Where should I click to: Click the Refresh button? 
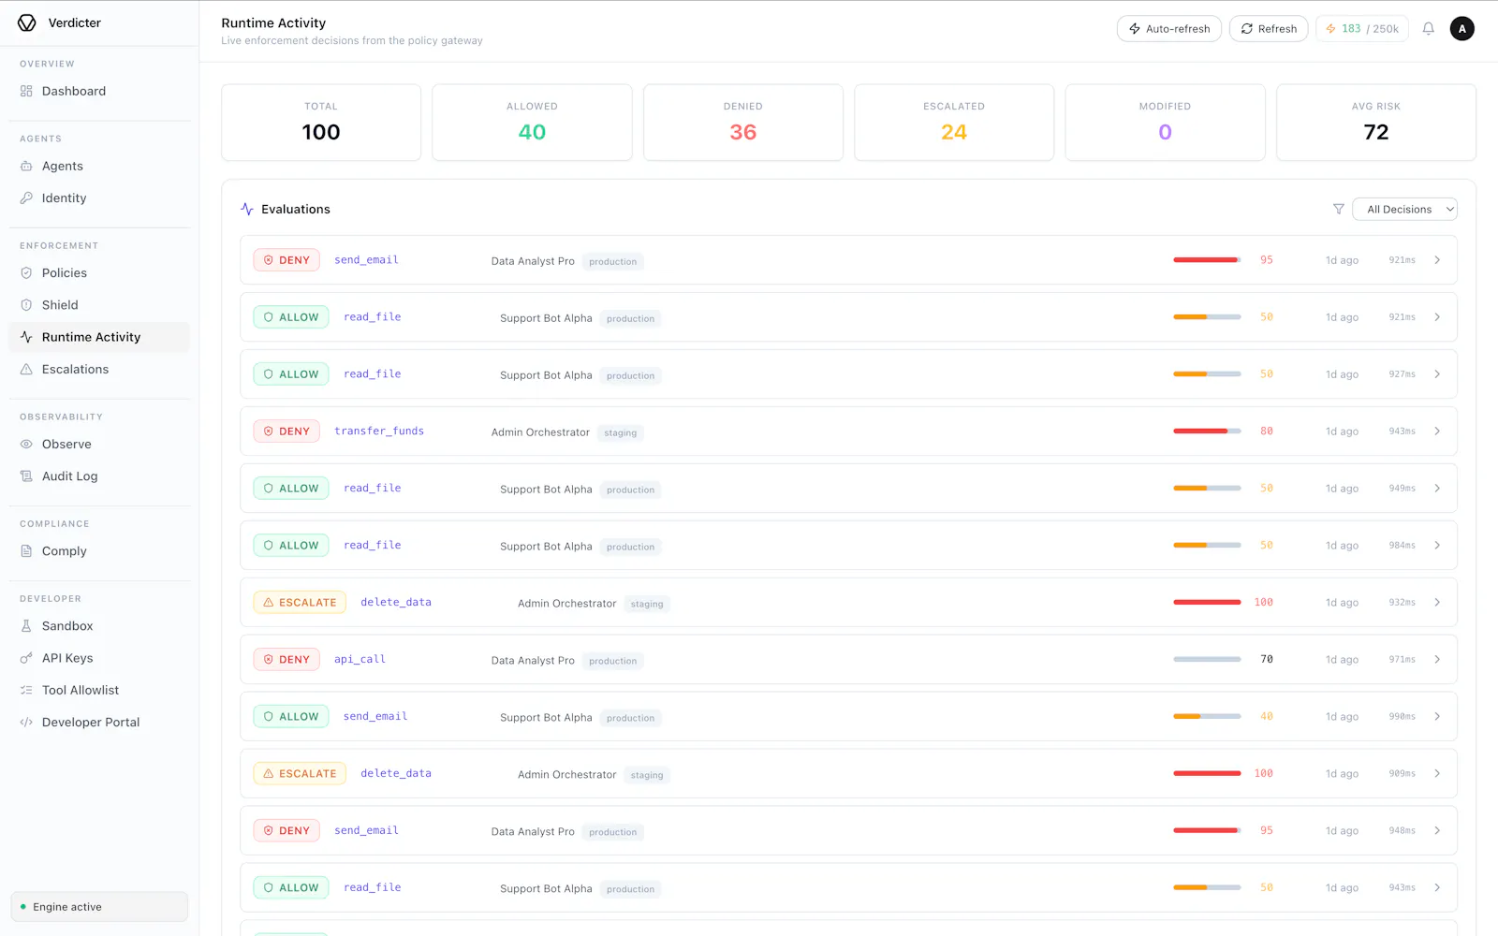[x=1269, y=29]
